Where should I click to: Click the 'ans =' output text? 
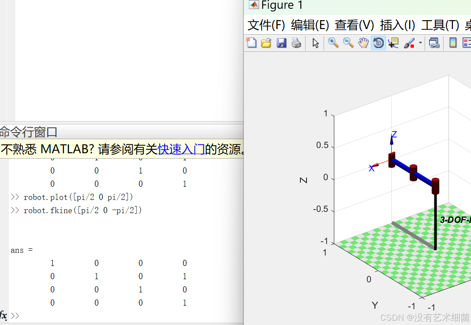22,250
